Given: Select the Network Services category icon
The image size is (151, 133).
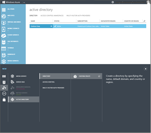Looking at the screenshot, I should 4,94.
